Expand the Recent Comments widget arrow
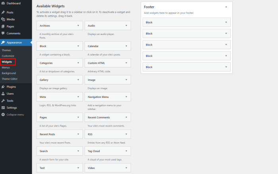The image size is (278, 174). pyautogui.click(x=126, y=117)
